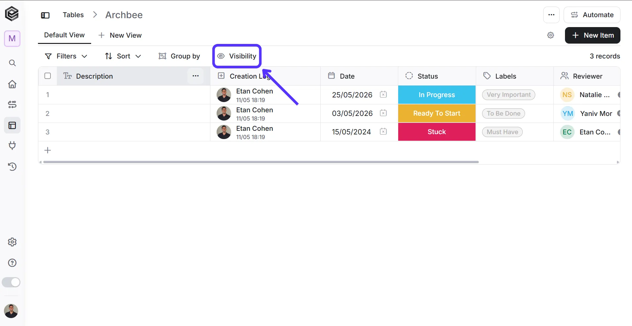Toggle the theme switch in the sidebar
This screenshot has width=632, height=326.
(x=11, y=282)
